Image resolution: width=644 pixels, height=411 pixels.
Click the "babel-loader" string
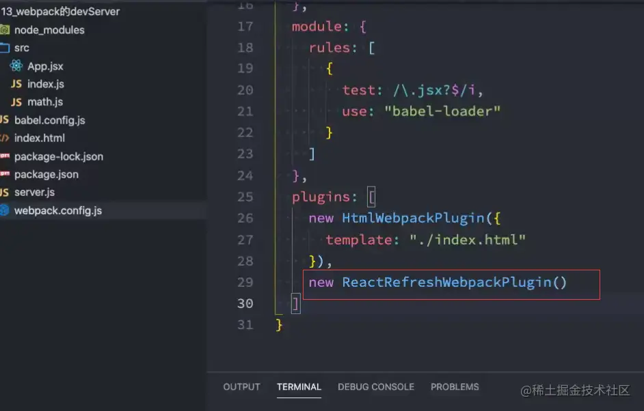(x=442, y=111)
